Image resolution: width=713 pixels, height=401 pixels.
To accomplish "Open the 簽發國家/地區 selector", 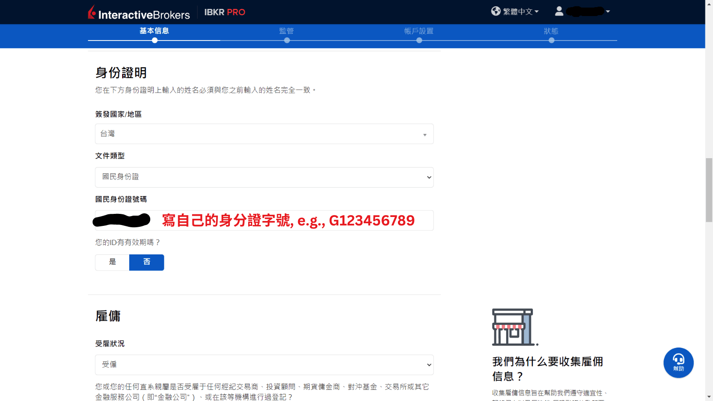I will (264, 134).
